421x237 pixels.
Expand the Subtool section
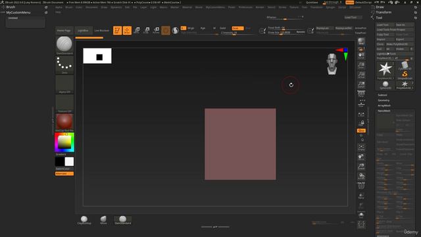[x=382, y=95]
